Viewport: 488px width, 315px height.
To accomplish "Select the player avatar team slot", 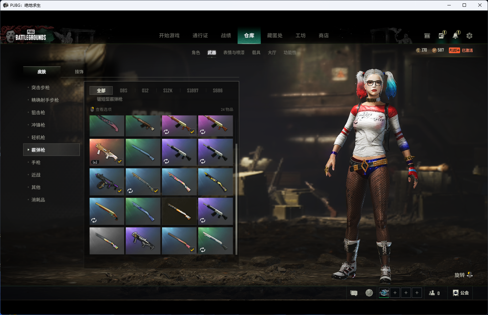I will pos(384,293).
